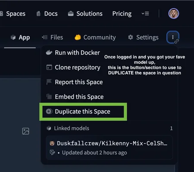Click the image placeholder icon
The width and height of the screenshot is (194, 172).
pyautogui.click(x=25, y=131)
